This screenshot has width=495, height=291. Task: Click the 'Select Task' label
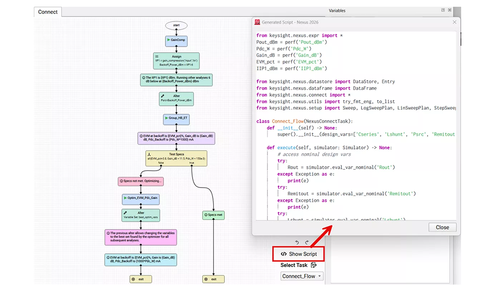(294, 265)
